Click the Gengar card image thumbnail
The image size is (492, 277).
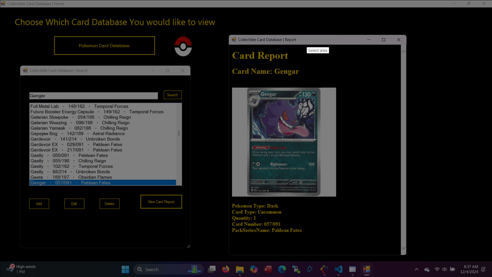pyautogui.click(x=284, y=142)
